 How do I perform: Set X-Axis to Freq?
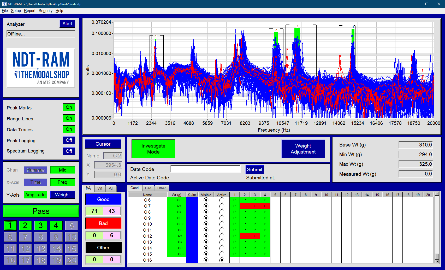63,182
